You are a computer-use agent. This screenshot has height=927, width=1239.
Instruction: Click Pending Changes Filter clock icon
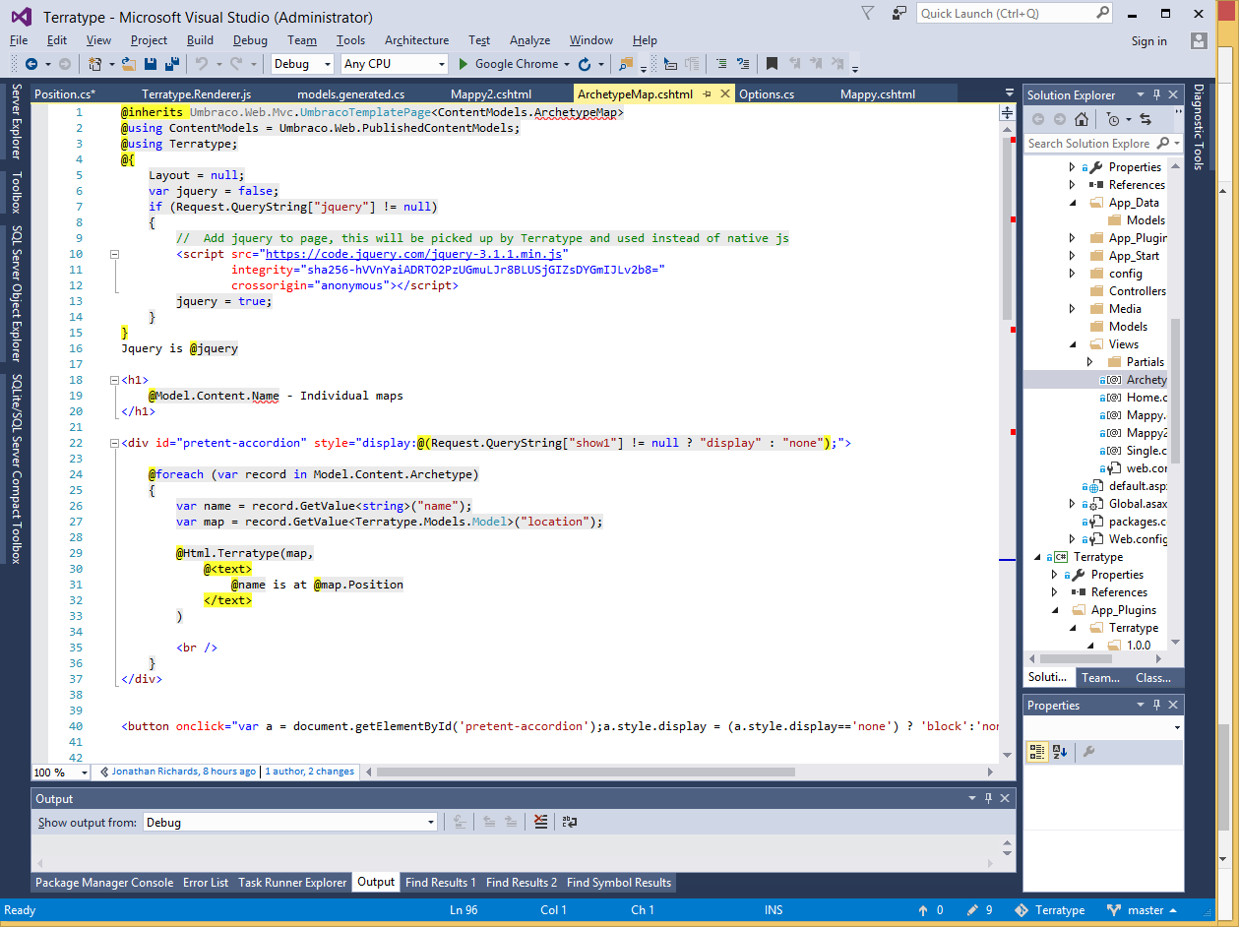point(1112,119)
